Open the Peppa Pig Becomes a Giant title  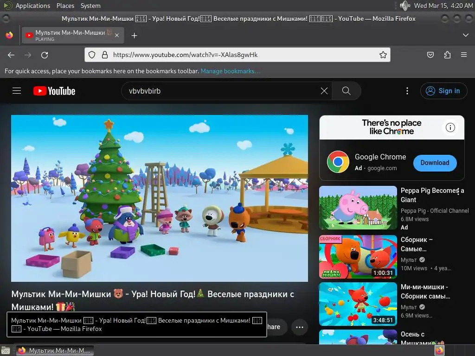click(x=432, y=195)
